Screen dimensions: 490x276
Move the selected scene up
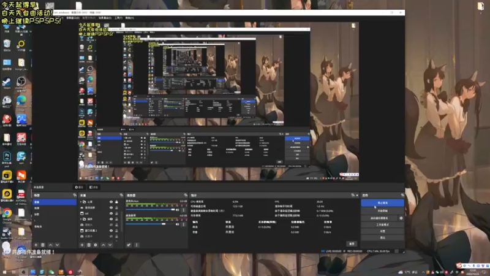coord(50,245)
